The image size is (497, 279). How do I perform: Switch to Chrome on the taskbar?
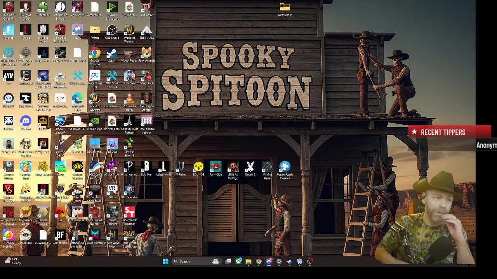[x=259, y=262]
